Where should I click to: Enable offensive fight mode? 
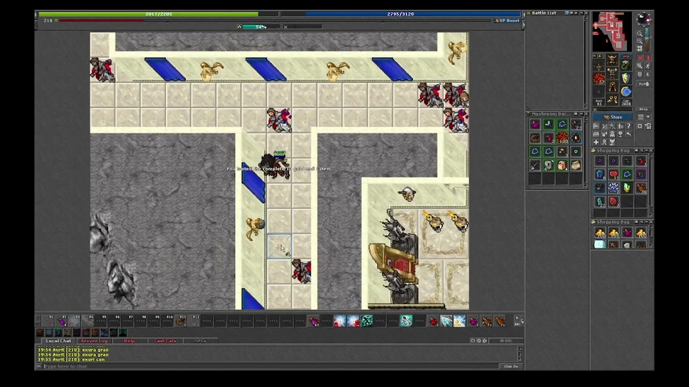(640, 58)
